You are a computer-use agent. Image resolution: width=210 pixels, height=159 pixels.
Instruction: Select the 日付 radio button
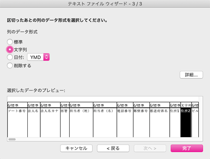[x=10, y=57]
